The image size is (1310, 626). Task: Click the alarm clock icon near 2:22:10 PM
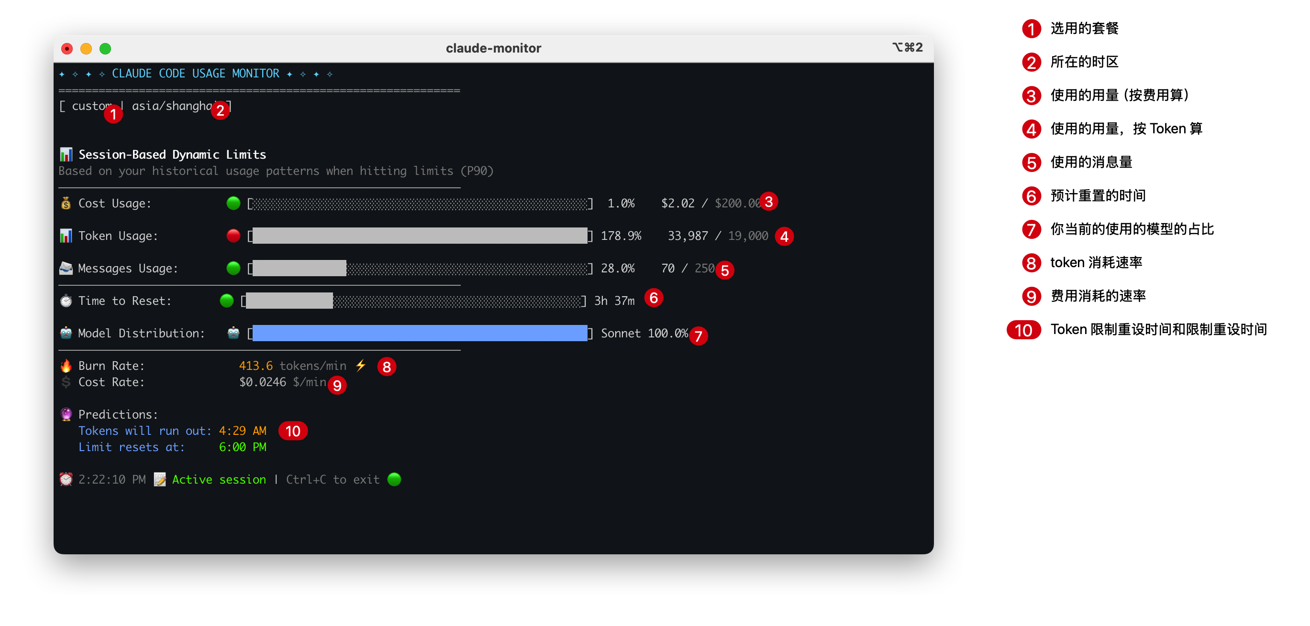tap(66, 480)
